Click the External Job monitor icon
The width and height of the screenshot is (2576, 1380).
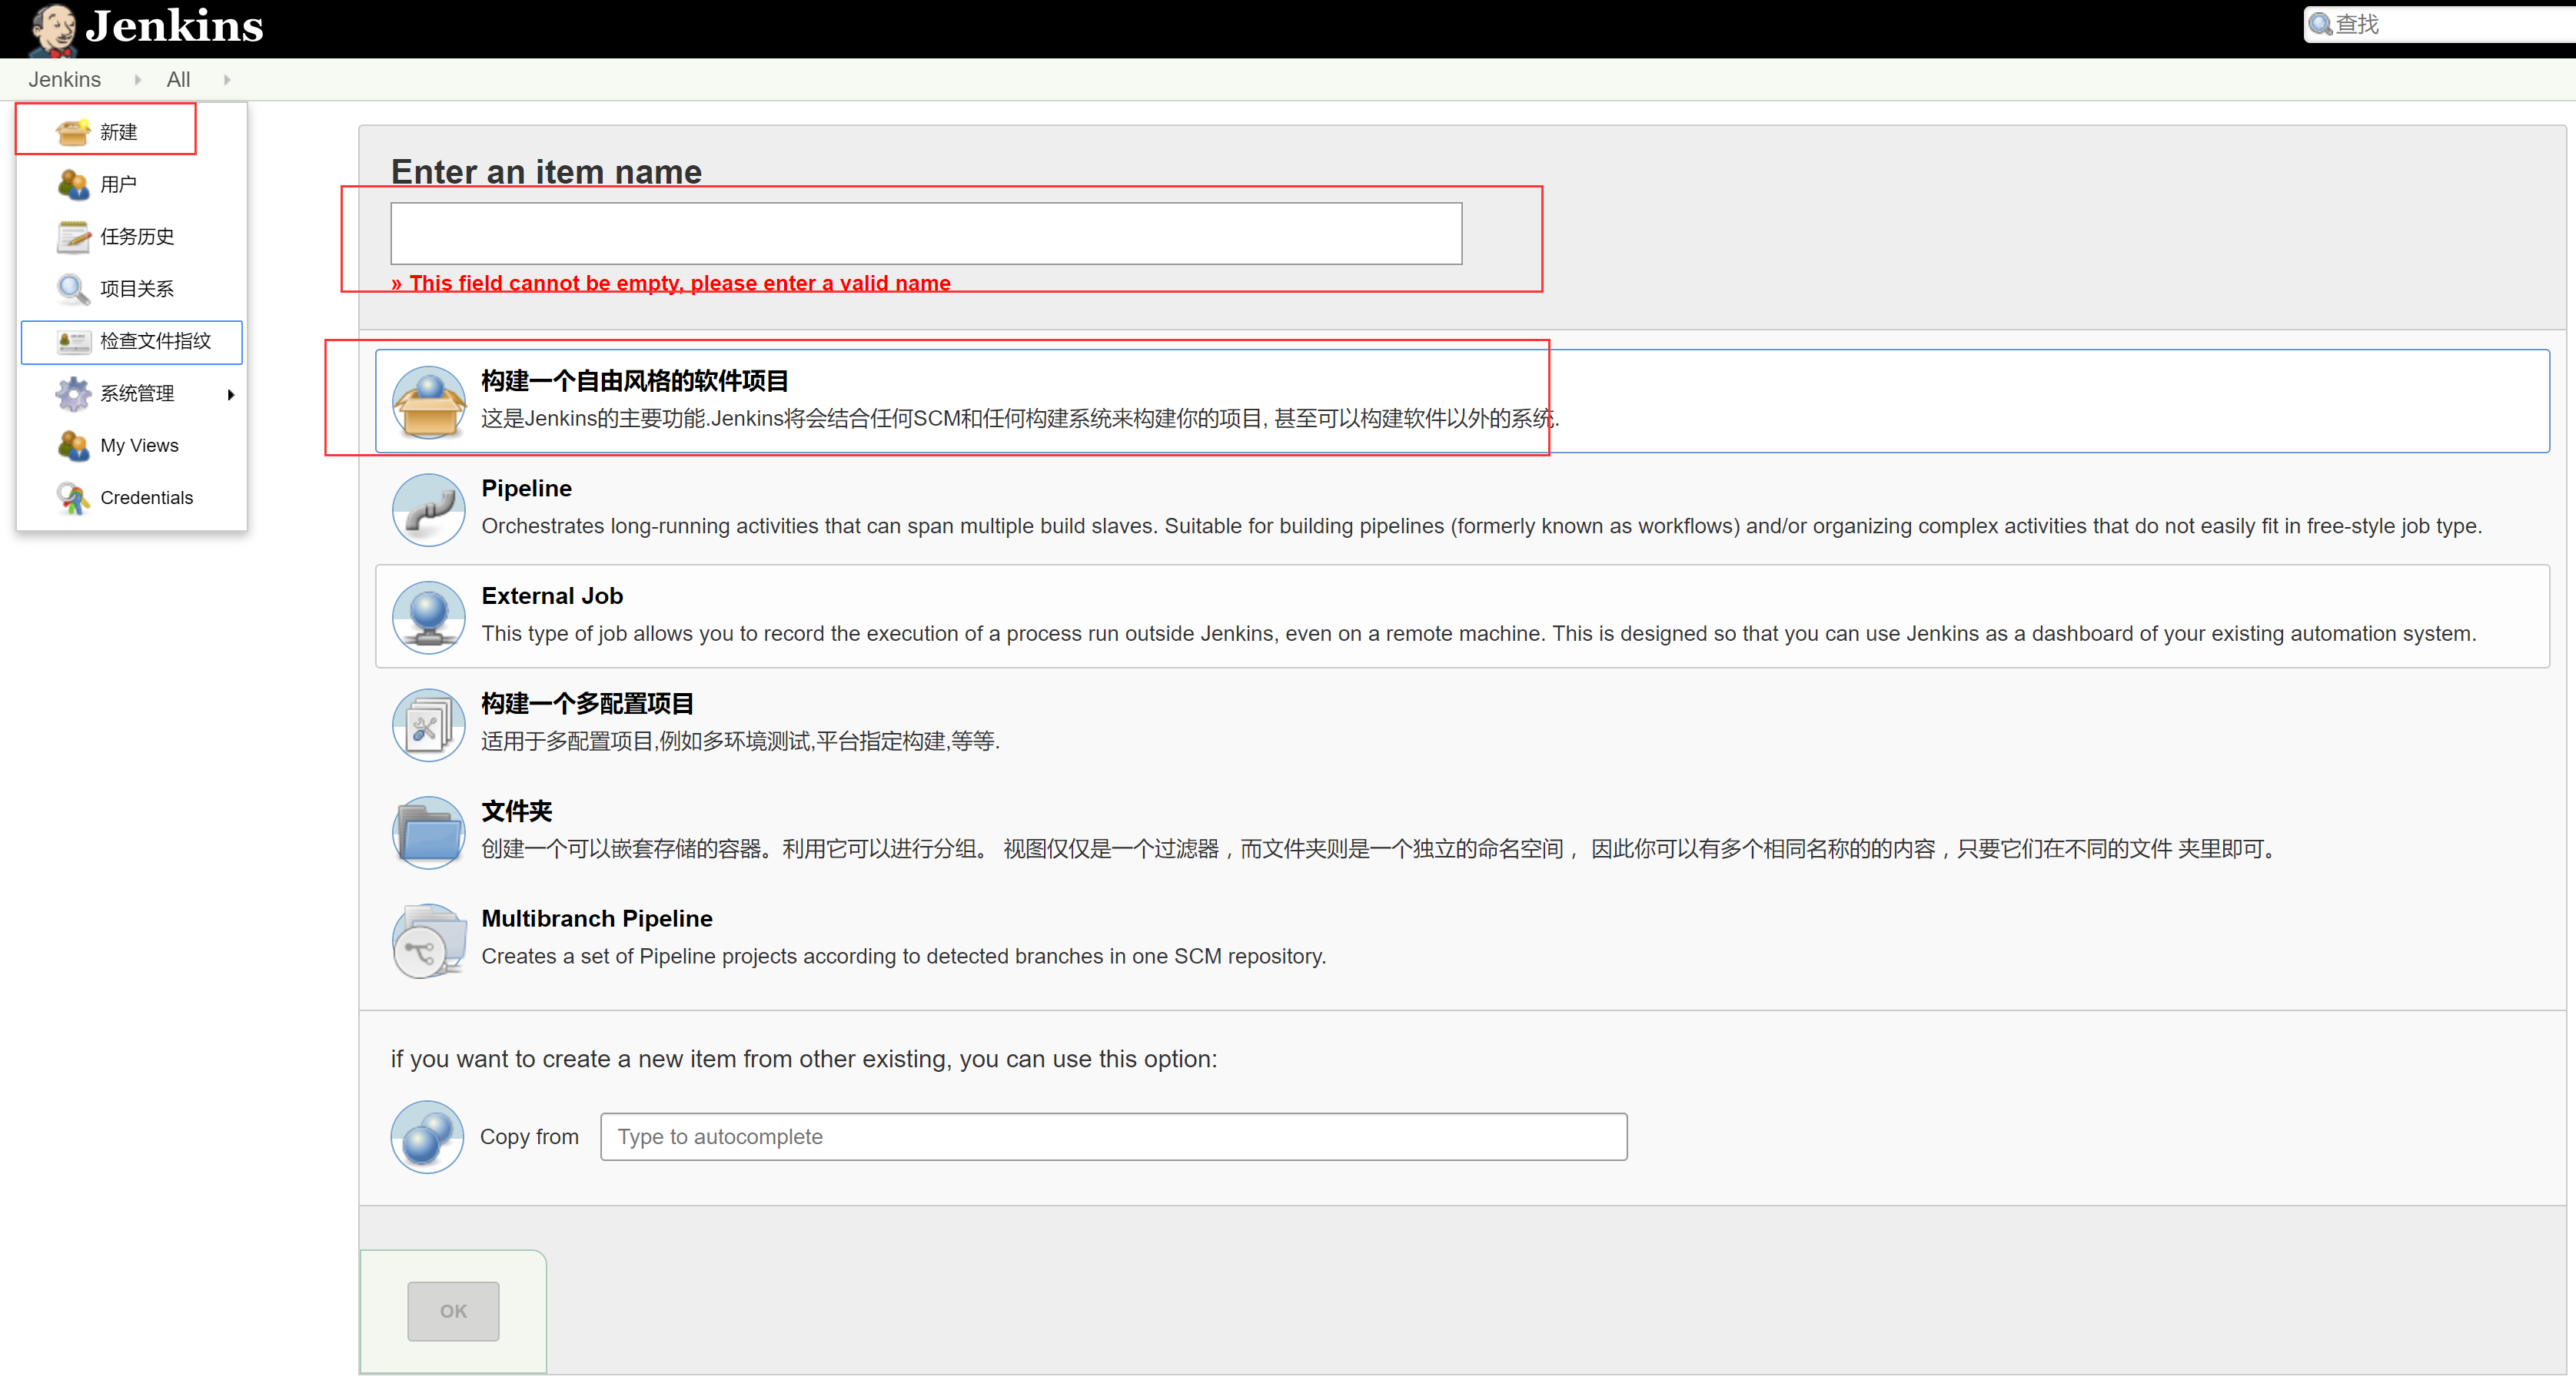(428, 616)
